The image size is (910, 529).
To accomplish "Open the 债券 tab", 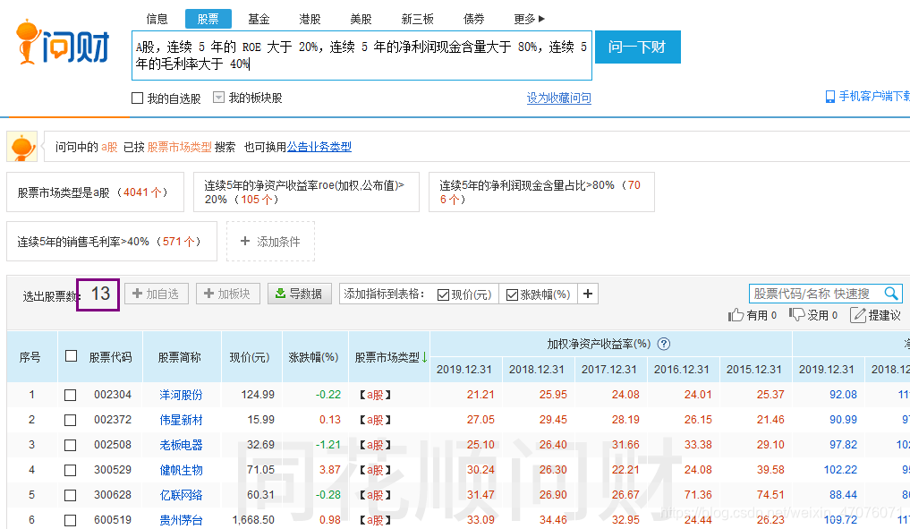I will pyautogui.click(x=473, y=19).
